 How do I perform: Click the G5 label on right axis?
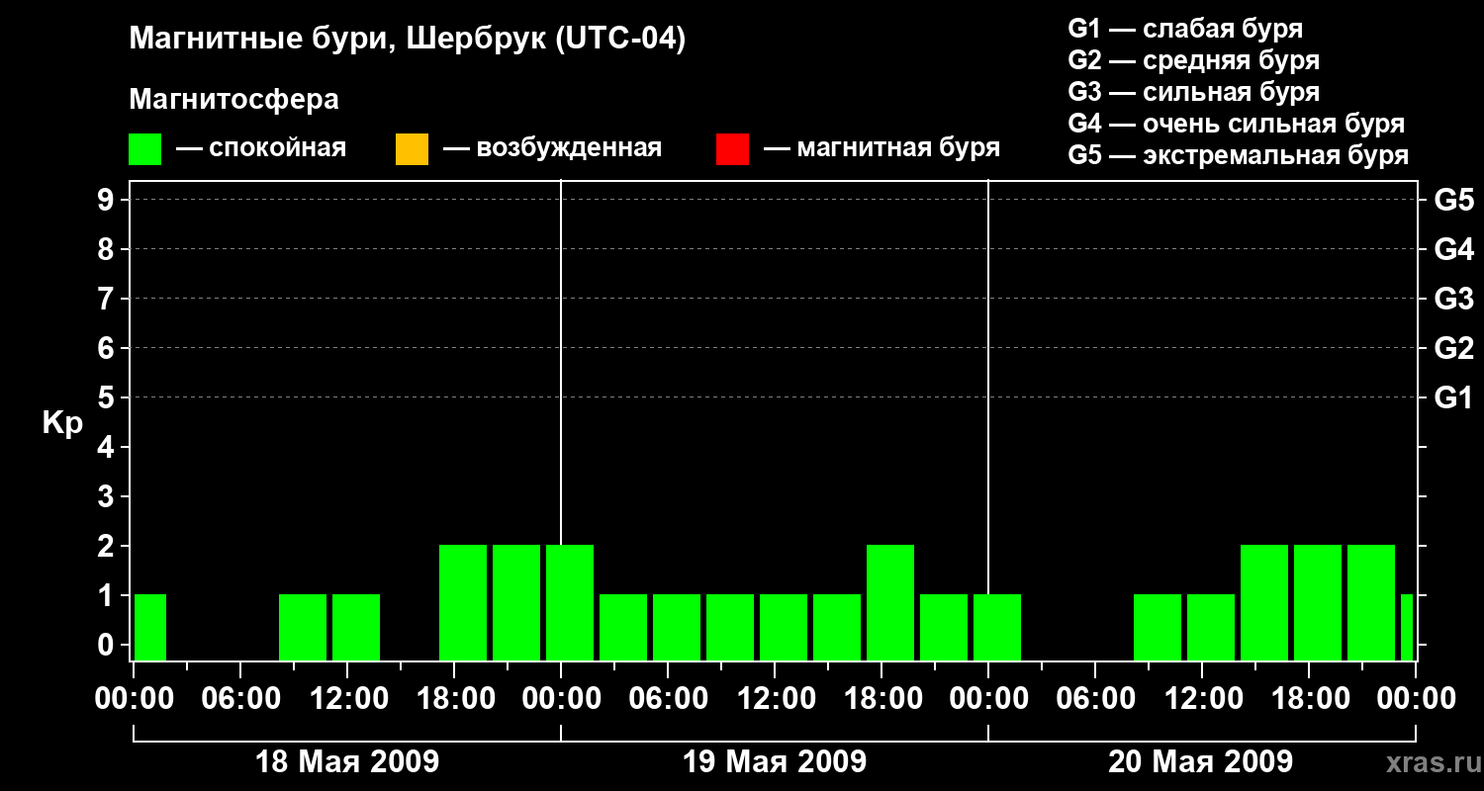click(1454, 200)
